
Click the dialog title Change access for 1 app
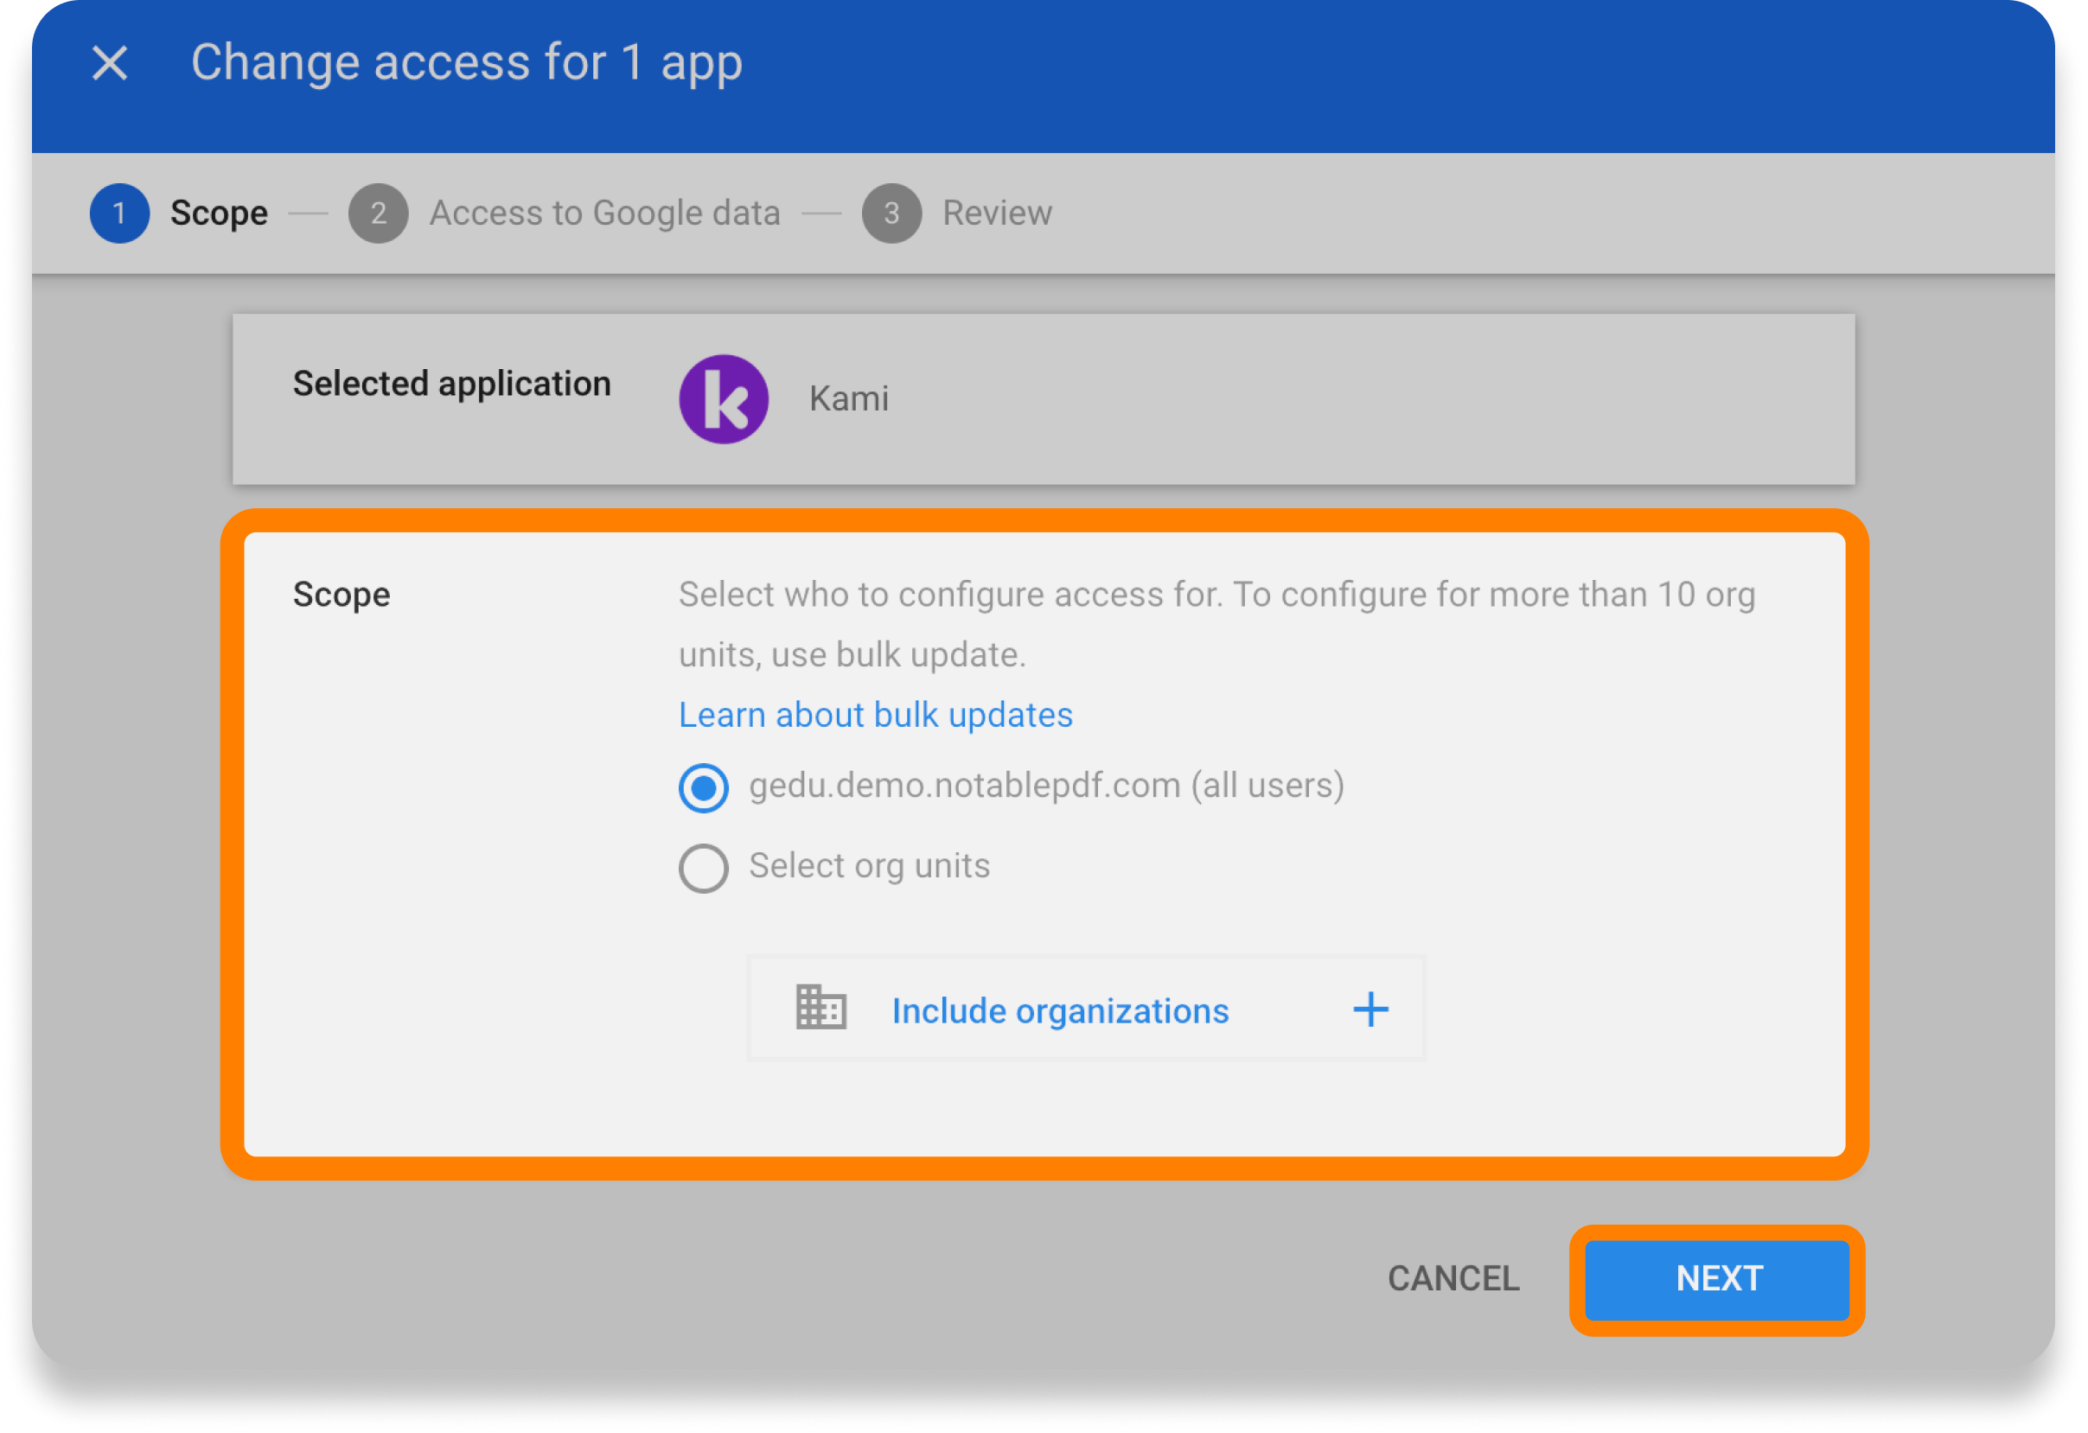466,63
